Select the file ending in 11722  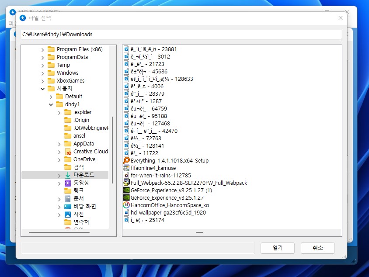pos(144,153)
